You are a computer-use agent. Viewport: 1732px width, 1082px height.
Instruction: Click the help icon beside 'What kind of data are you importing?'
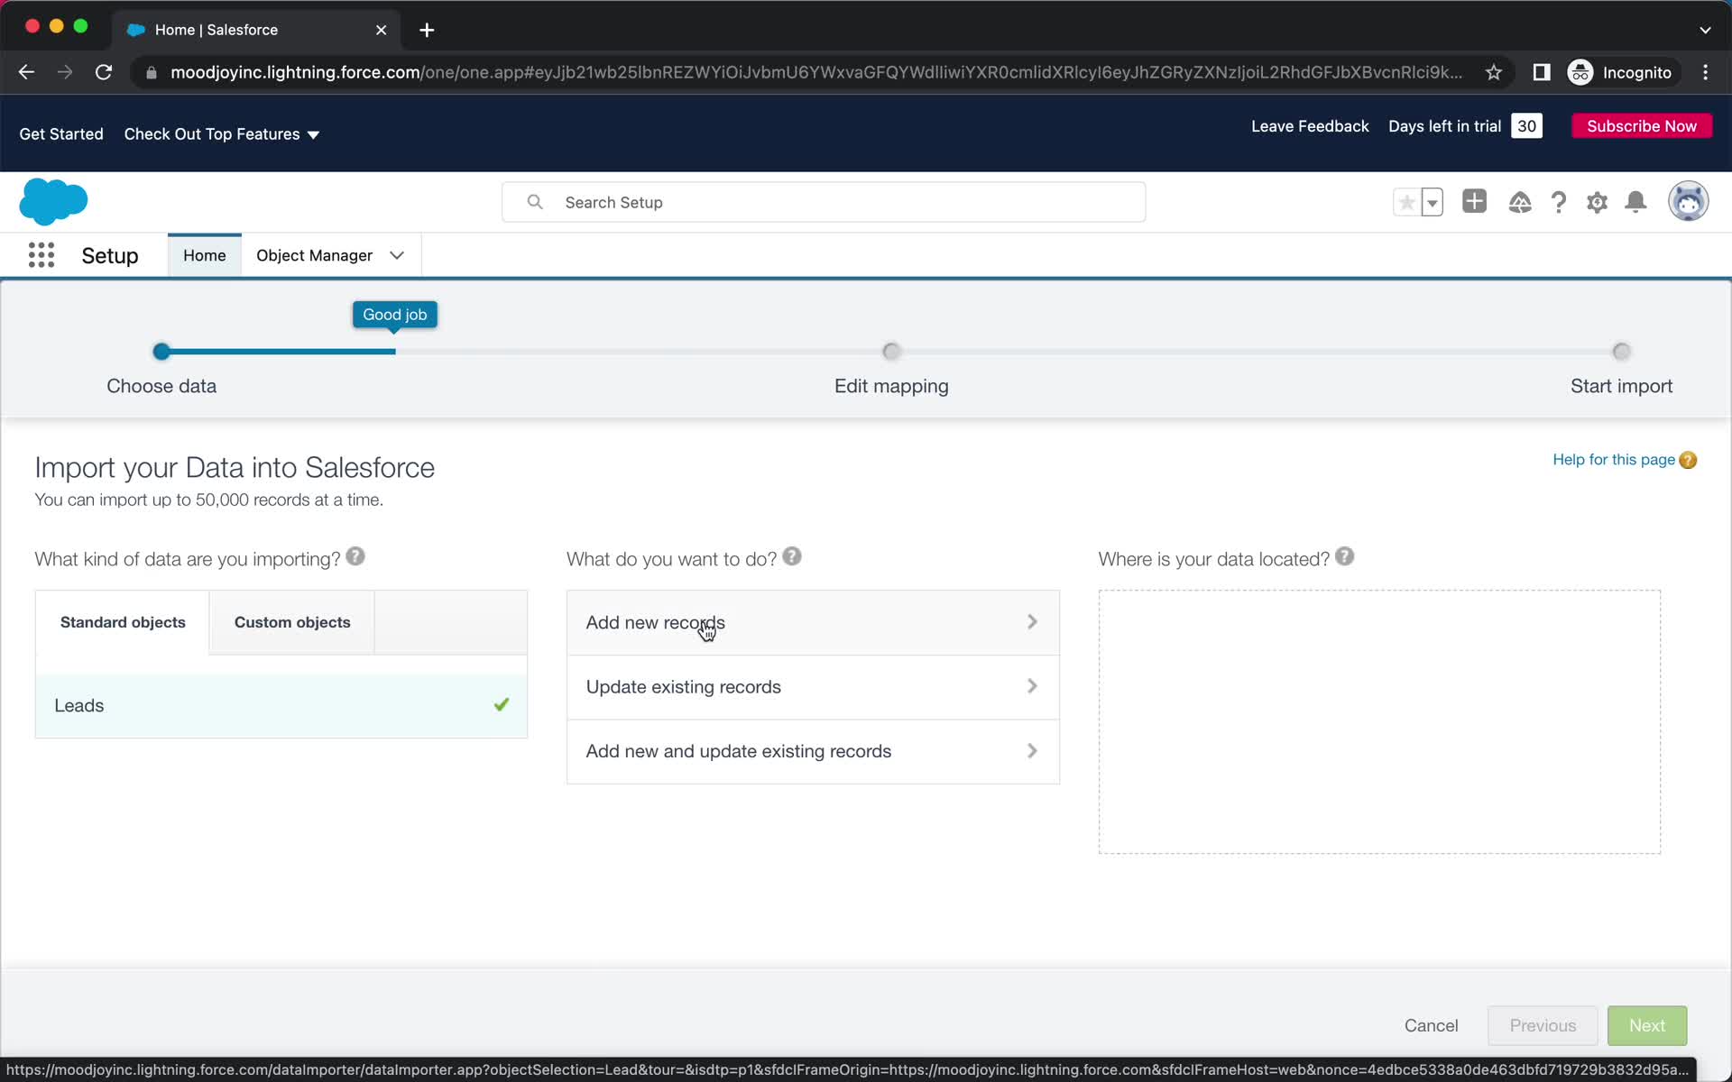coord(355,556)
